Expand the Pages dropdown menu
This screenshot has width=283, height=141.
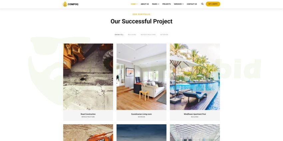[155, 4]
